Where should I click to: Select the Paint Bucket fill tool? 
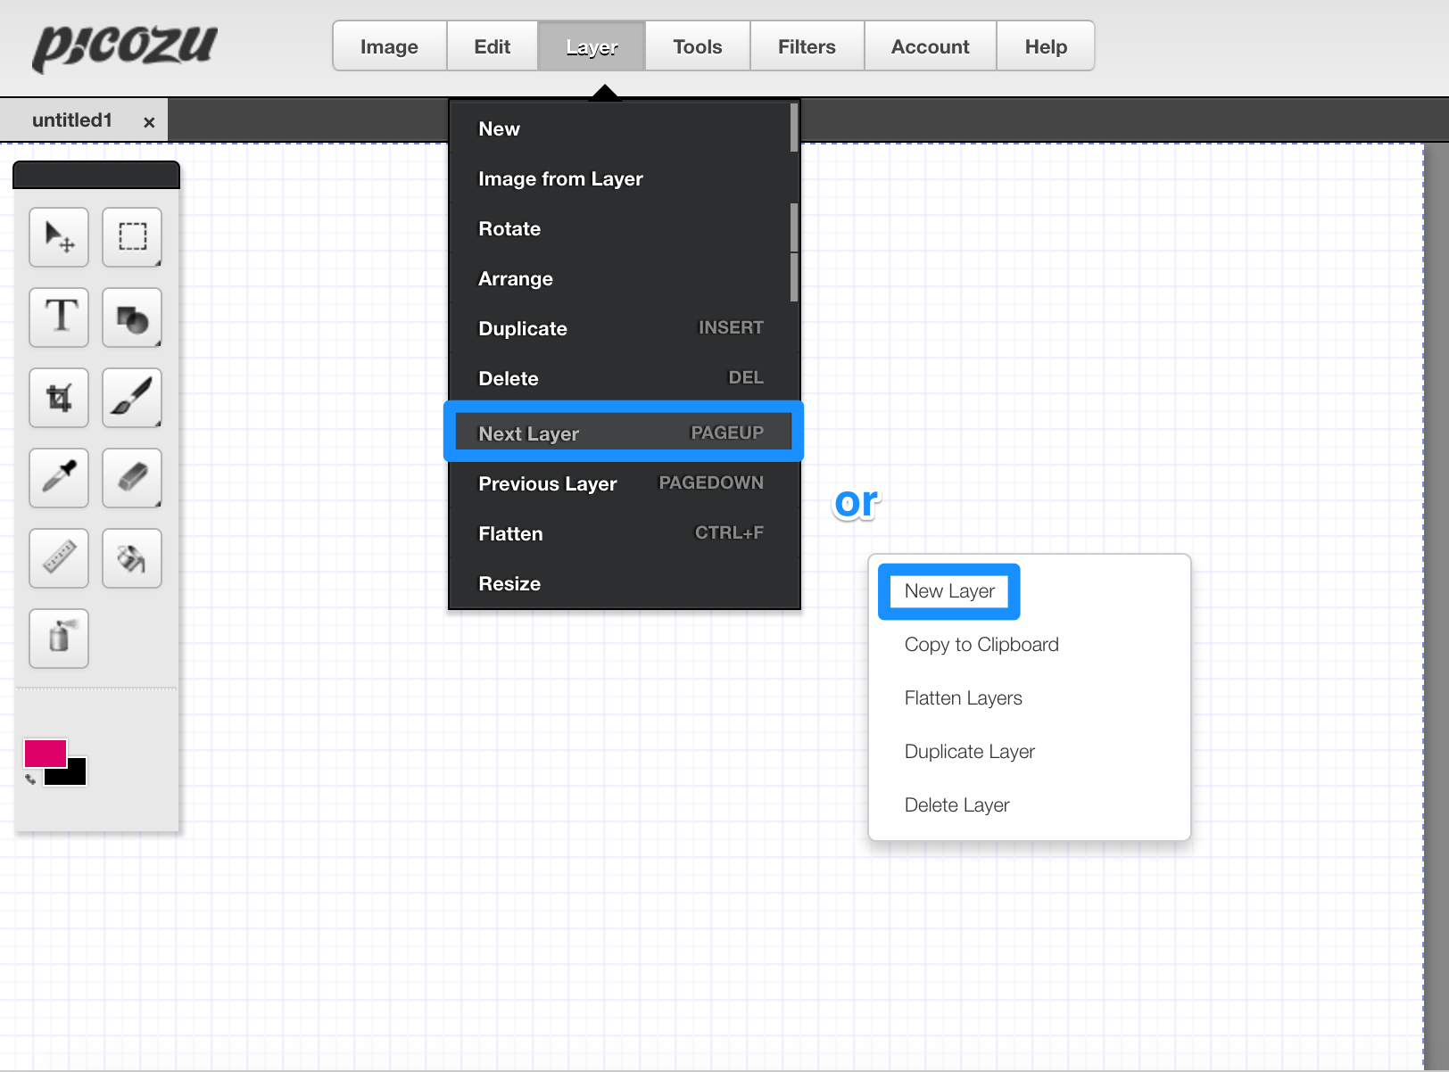coord(132,558)
